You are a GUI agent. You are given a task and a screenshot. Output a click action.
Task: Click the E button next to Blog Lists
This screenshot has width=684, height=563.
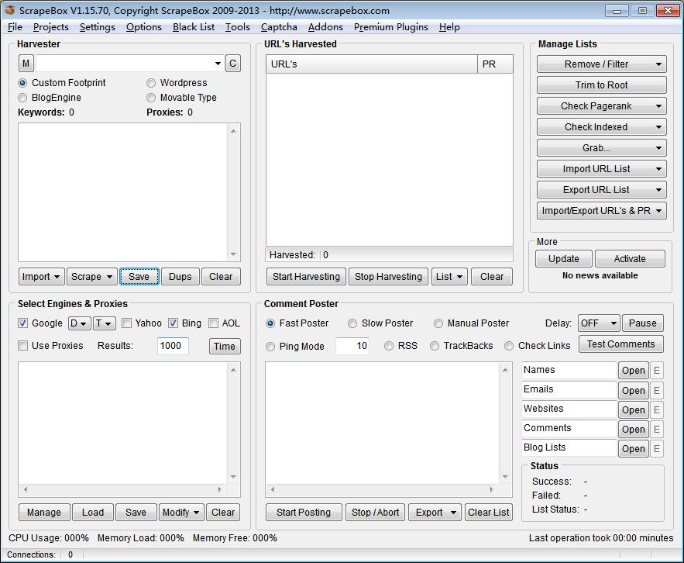tap(657, 448)
